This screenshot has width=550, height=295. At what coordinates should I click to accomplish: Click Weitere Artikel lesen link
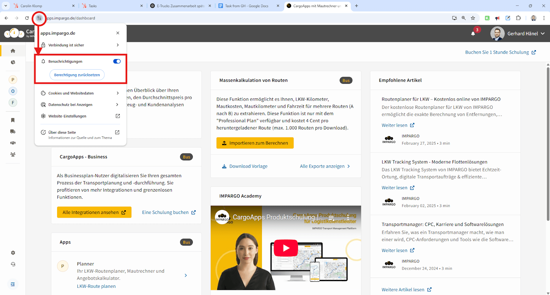coord(406,290)
